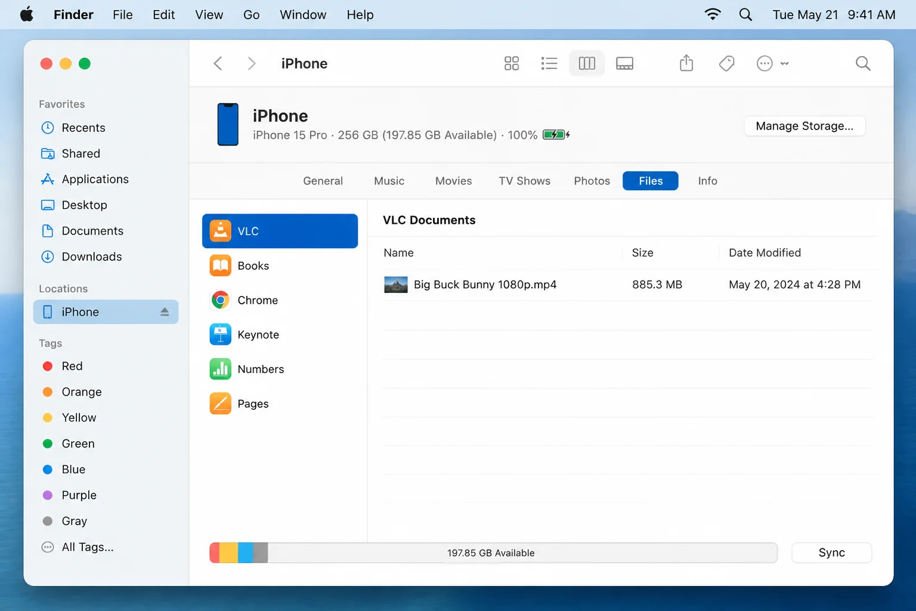Click the 885.3 MB size cell
Viewport: 916px width, 611px height.
tap(657, 285)
